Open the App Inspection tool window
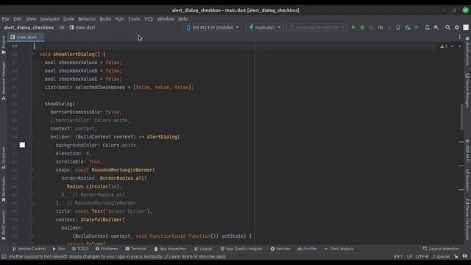Screen dimensions: 471x265 point(170,249)
